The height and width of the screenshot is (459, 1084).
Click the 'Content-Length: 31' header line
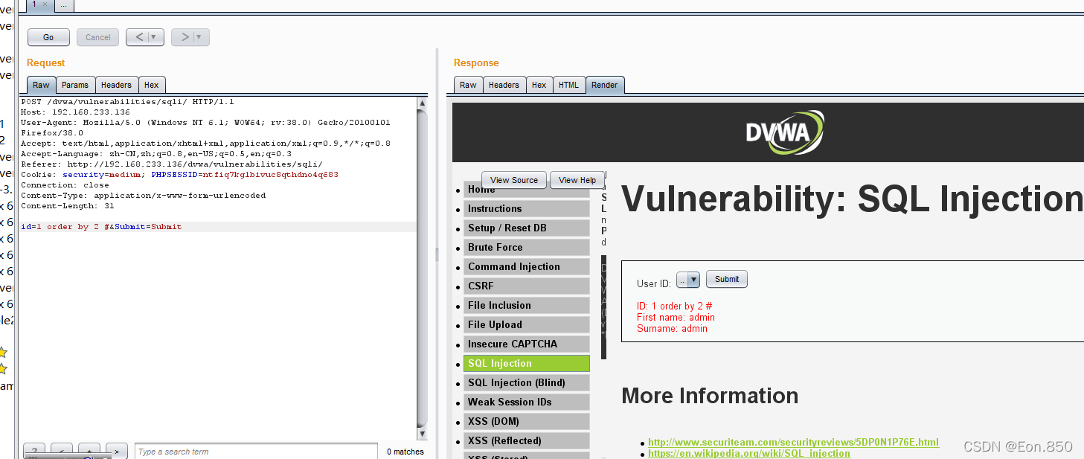[68, 206]
